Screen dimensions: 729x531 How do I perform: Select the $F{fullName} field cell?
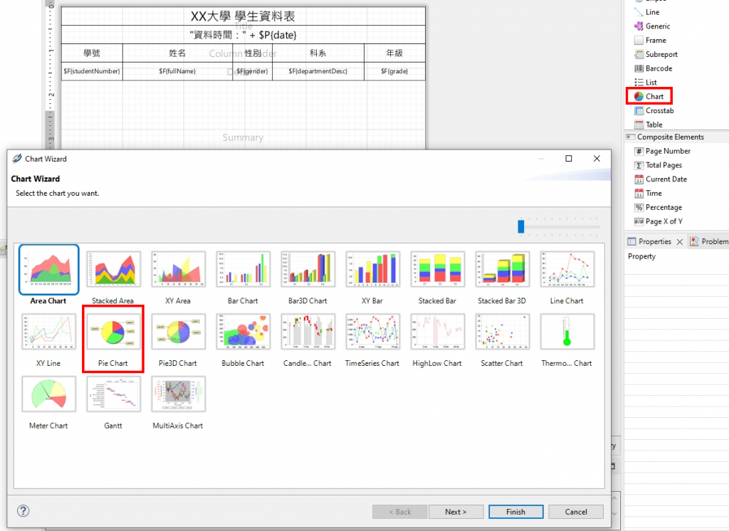click(177, 71)
